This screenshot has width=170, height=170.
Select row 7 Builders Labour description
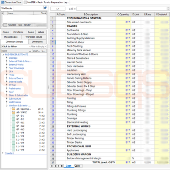pyautogui.click(x=75, y=42)
